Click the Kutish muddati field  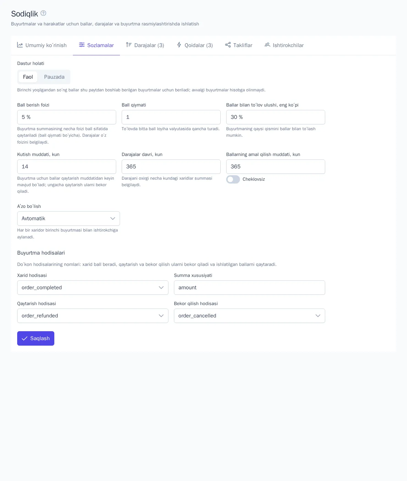point(67,167)
